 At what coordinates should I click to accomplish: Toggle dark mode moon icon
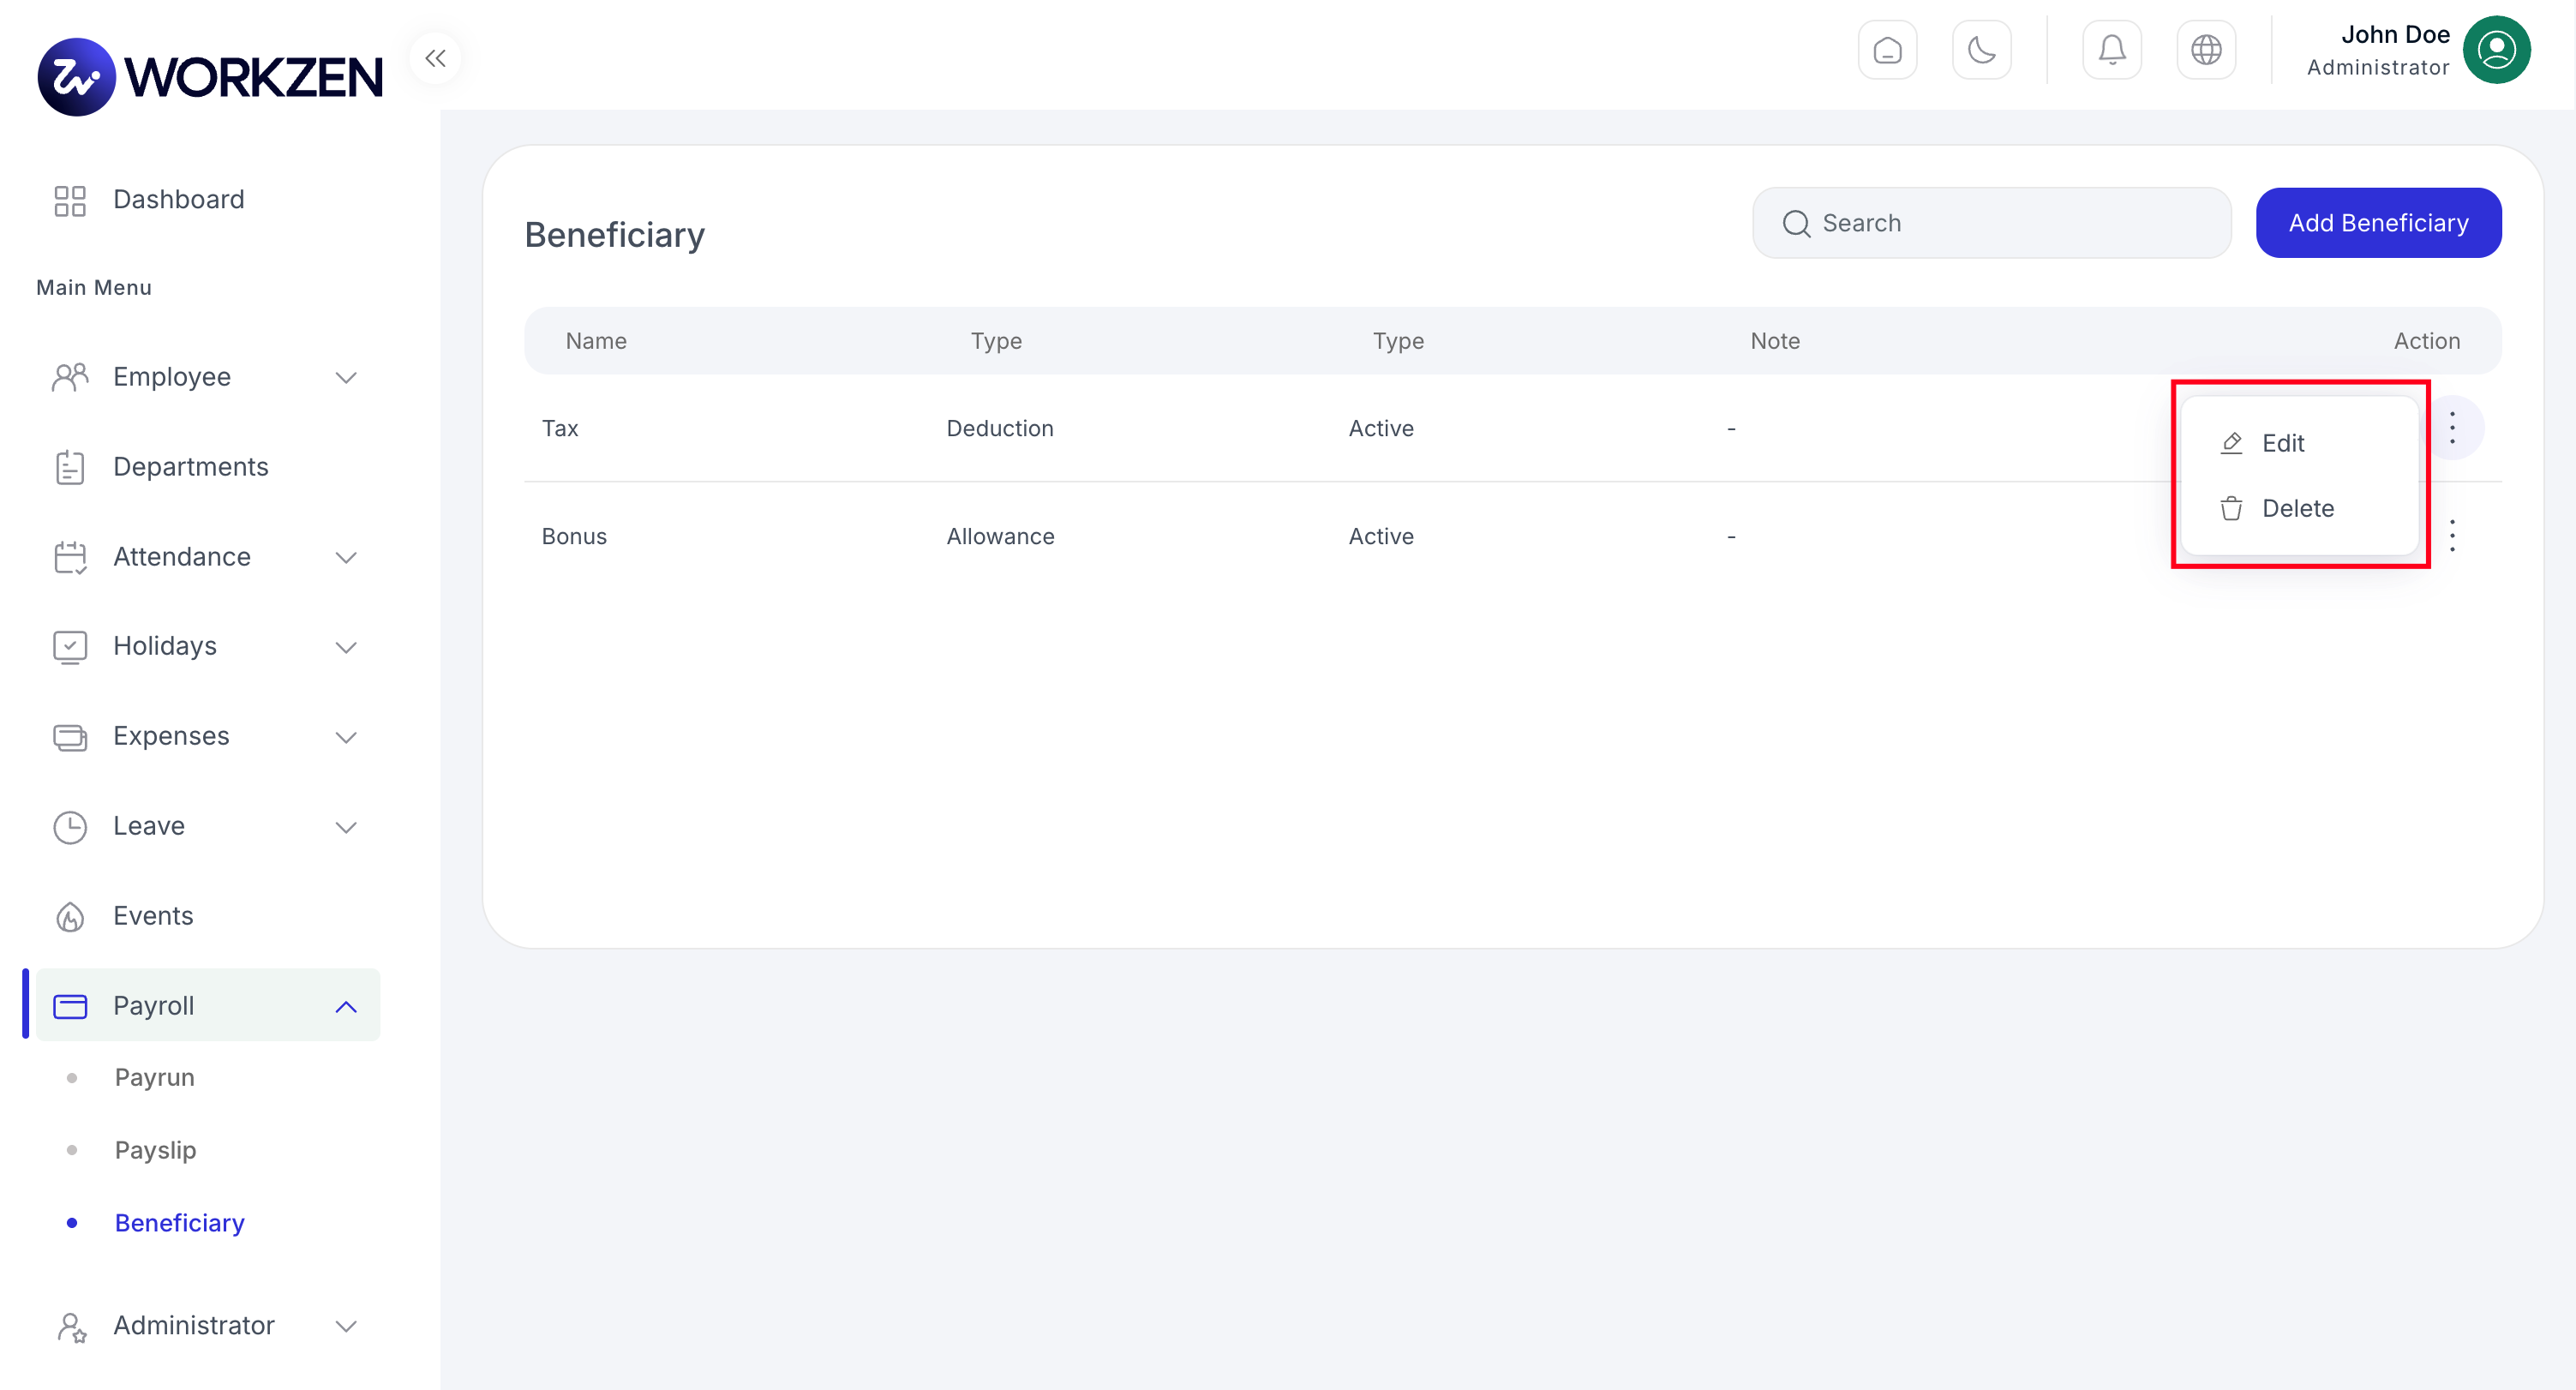[x=1981, y=50]
